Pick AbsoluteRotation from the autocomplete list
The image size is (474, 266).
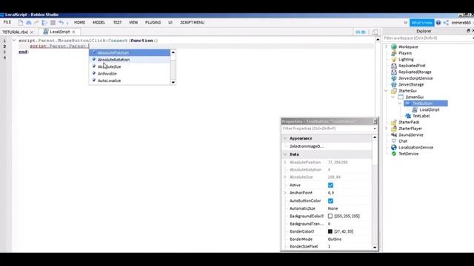130,60
